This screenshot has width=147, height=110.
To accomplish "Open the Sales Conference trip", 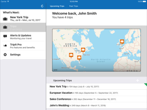I will point(98,99).
